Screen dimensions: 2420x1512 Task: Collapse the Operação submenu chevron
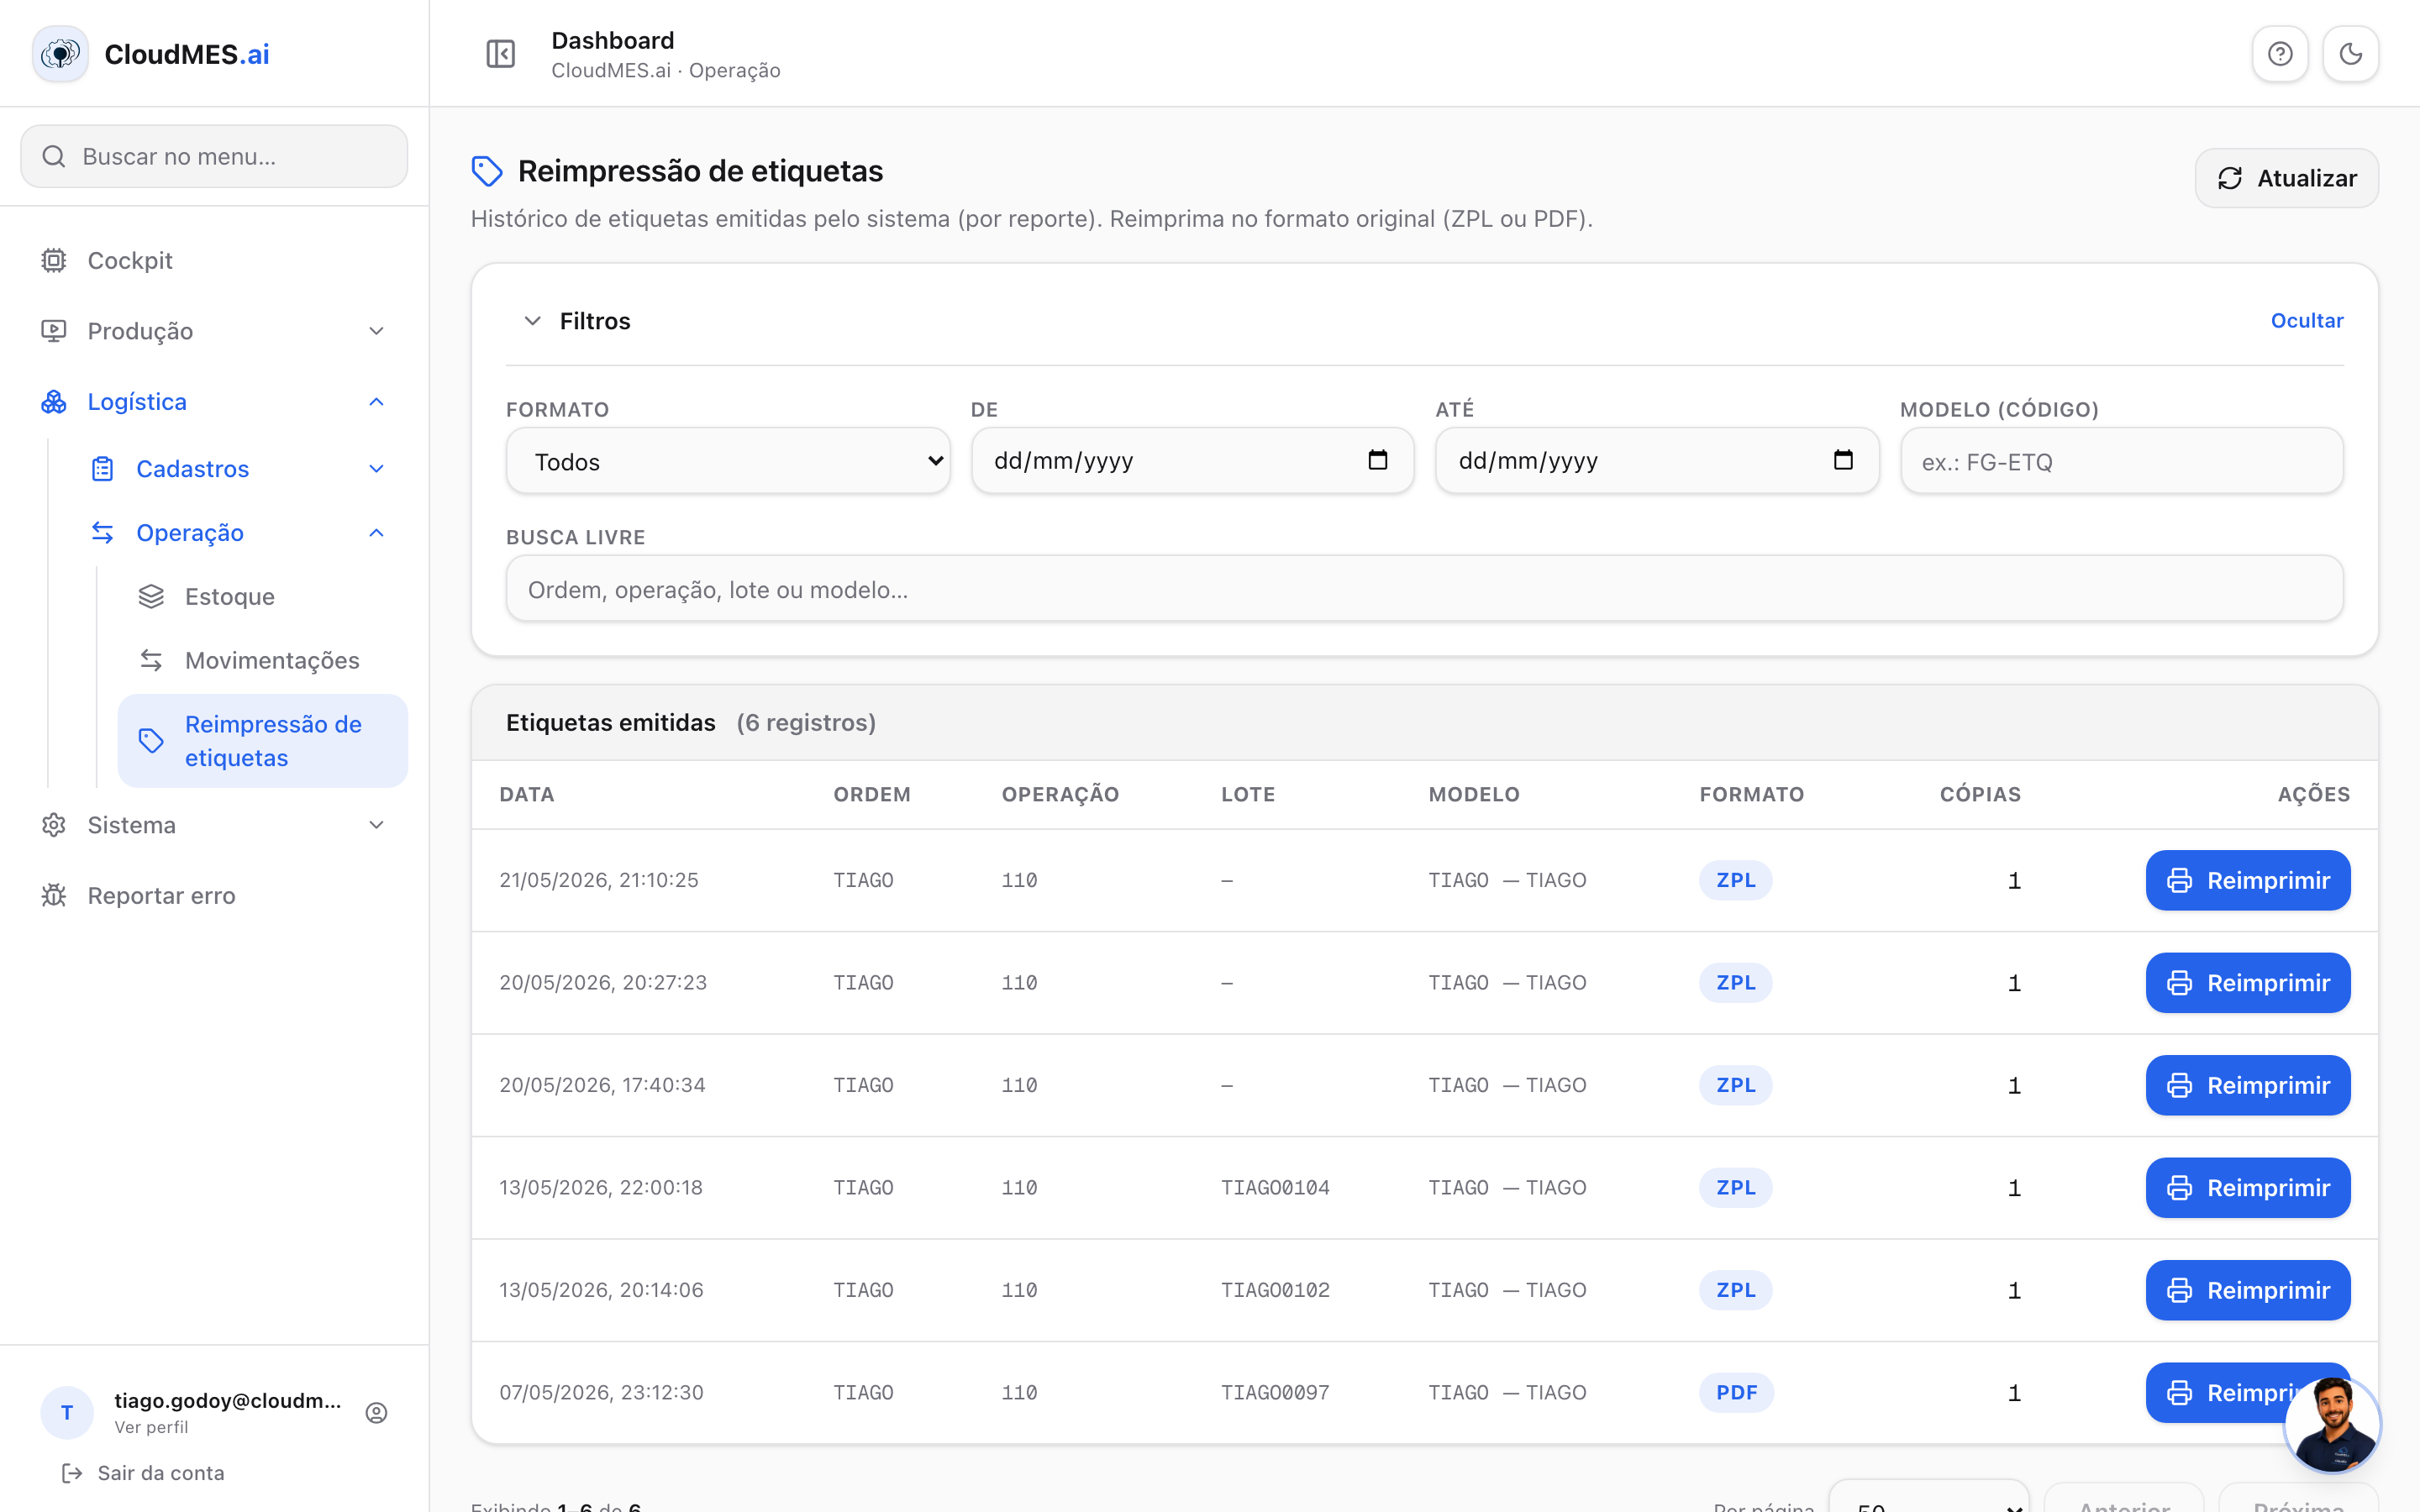376,533
